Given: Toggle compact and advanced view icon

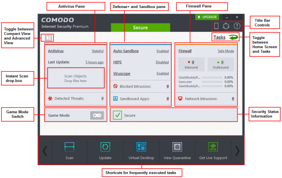Looking at the screenshot, I should [x=48, y=38].
